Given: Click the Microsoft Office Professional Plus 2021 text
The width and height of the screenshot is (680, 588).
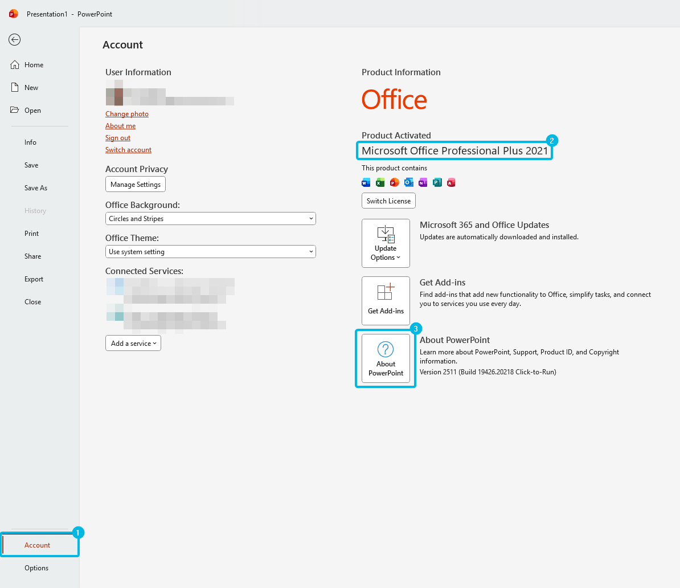Looking at the screenshot, I should (454, 150).
